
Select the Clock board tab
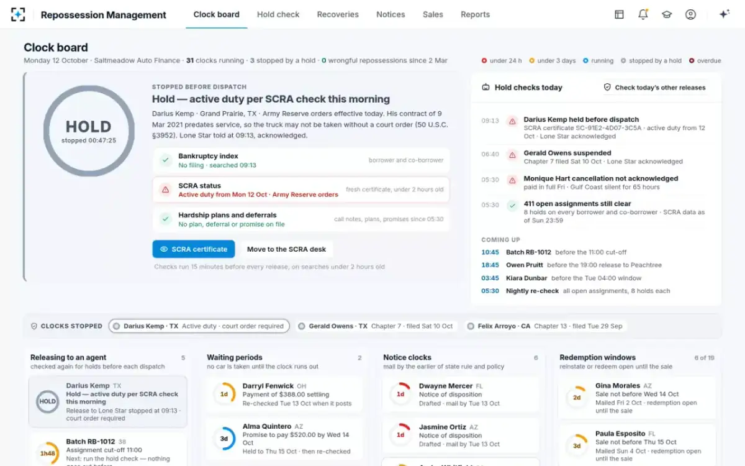coord(216,14)
